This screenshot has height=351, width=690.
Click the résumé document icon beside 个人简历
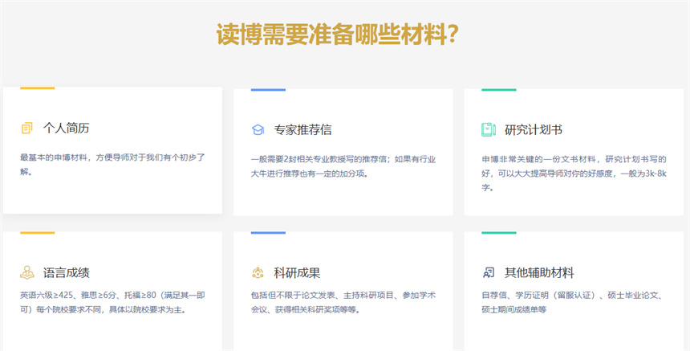point(27,129)
